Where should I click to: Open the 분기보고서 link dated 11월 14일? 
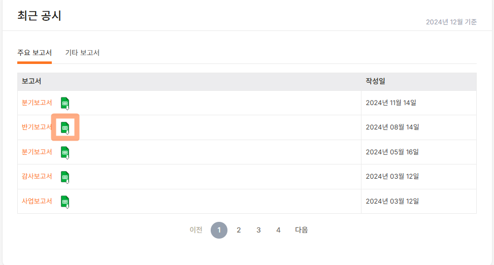coord(37,103)
